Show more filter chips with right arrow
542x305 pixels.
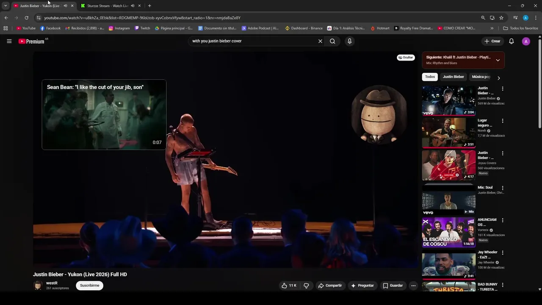tap(498, 78)
